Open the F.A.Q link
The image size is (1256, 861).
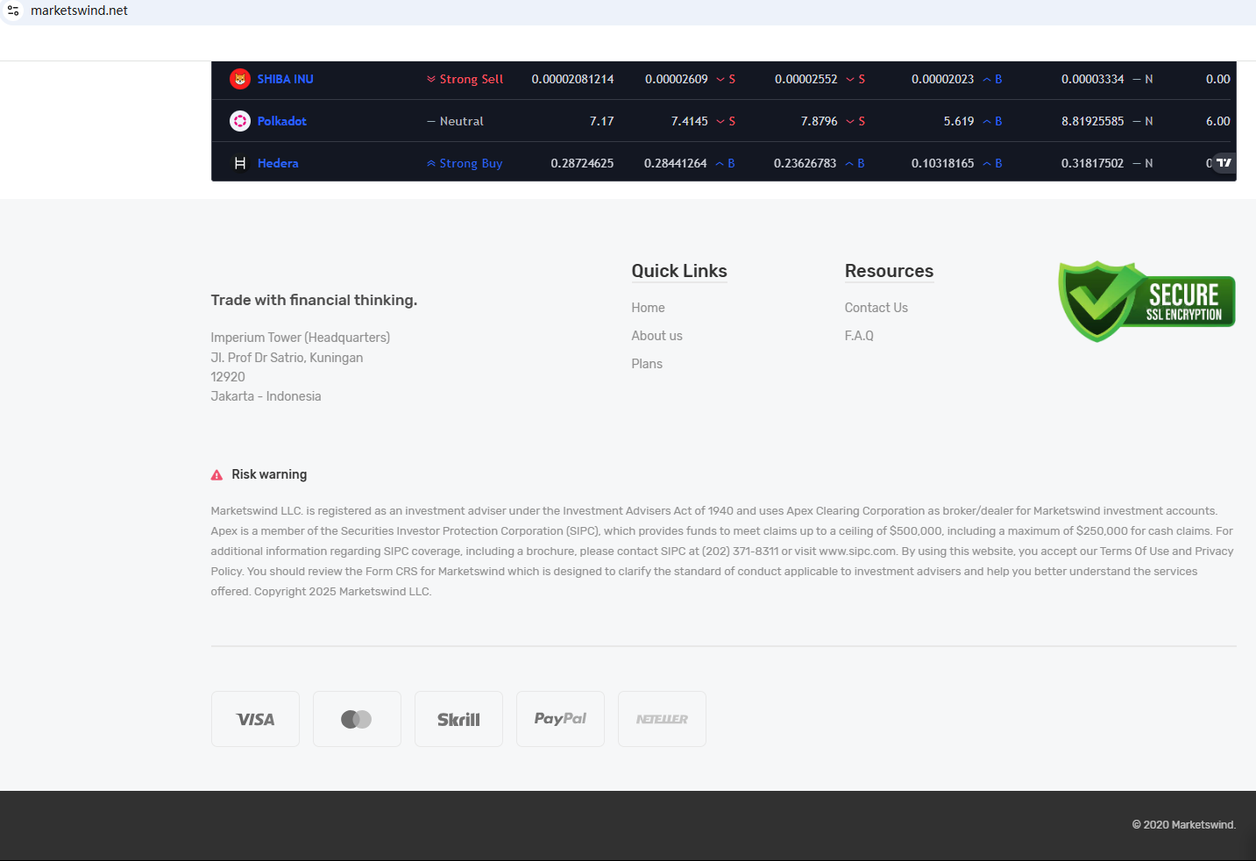(x=859, y=336)
